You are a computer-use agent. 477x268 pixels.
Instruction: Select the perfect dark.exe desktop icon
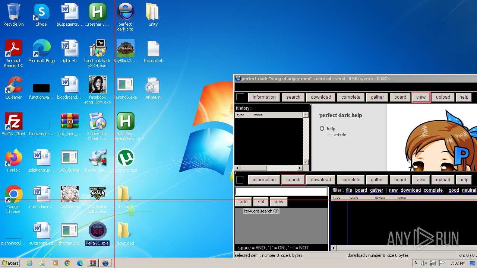(125, 17)
